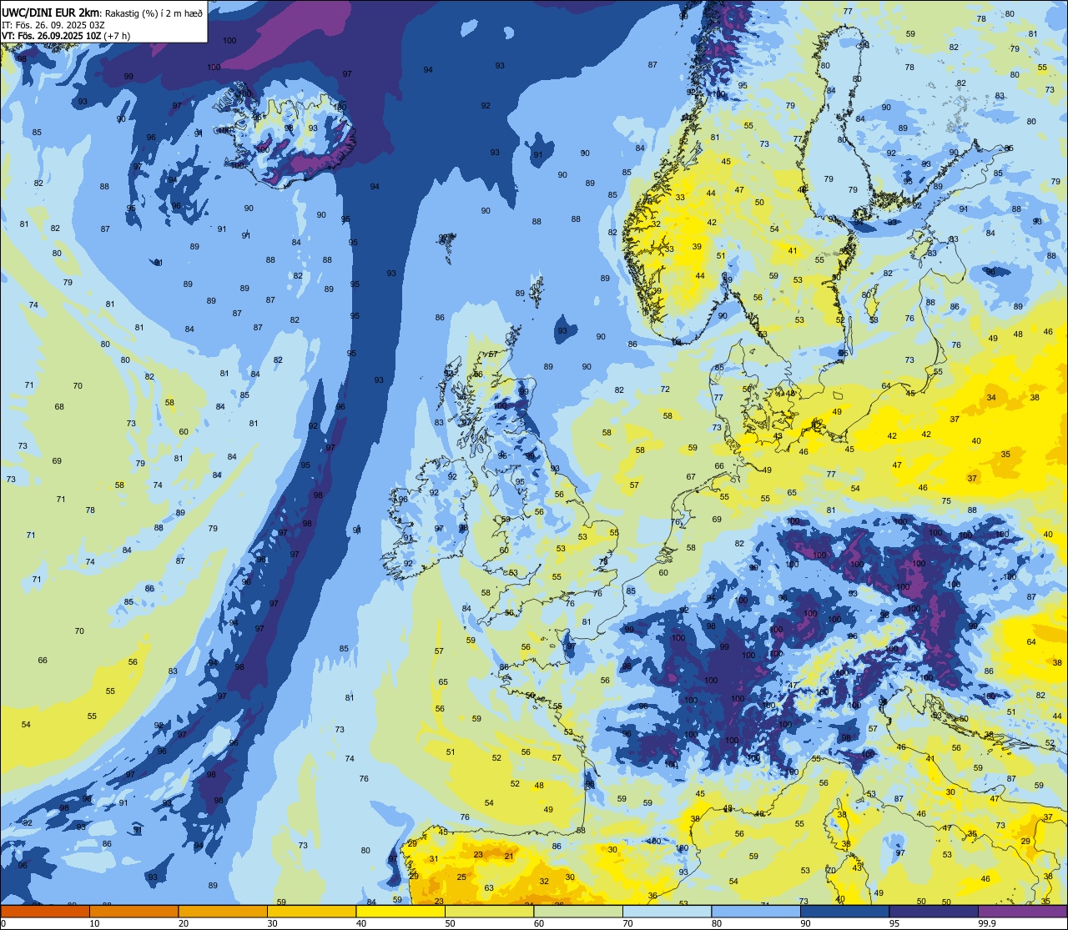The width and height of the screenshot is (1068, 930).
Task: Select the legend swatch between 20 and 30
Action: (223, 911)
